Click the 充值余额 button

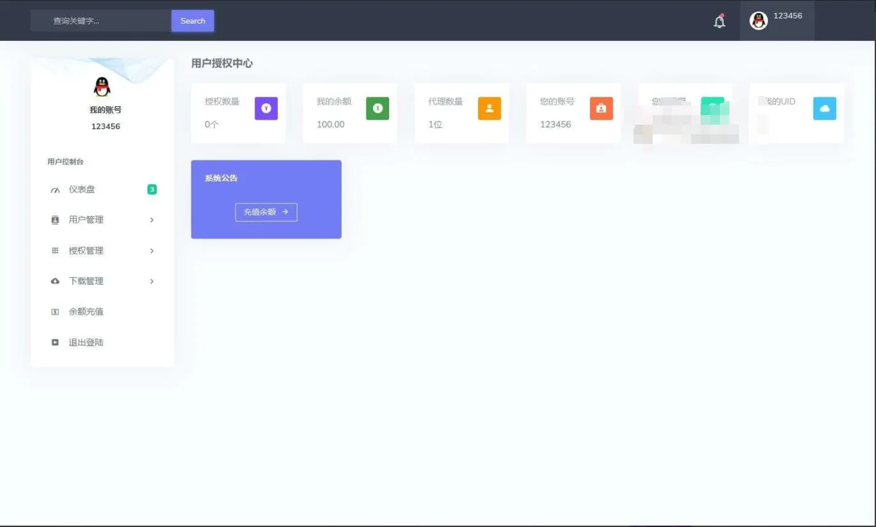(266, 212)
